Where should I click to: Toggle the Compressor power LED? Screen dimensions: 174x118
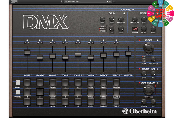coord(140,83)
